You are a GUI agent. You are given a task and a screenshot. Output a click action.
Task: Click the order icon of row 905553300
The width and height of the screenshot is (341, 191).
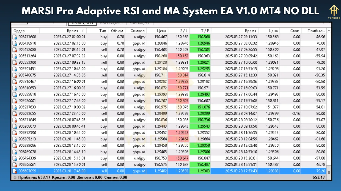pyautogui.click(x=15, y=62)
